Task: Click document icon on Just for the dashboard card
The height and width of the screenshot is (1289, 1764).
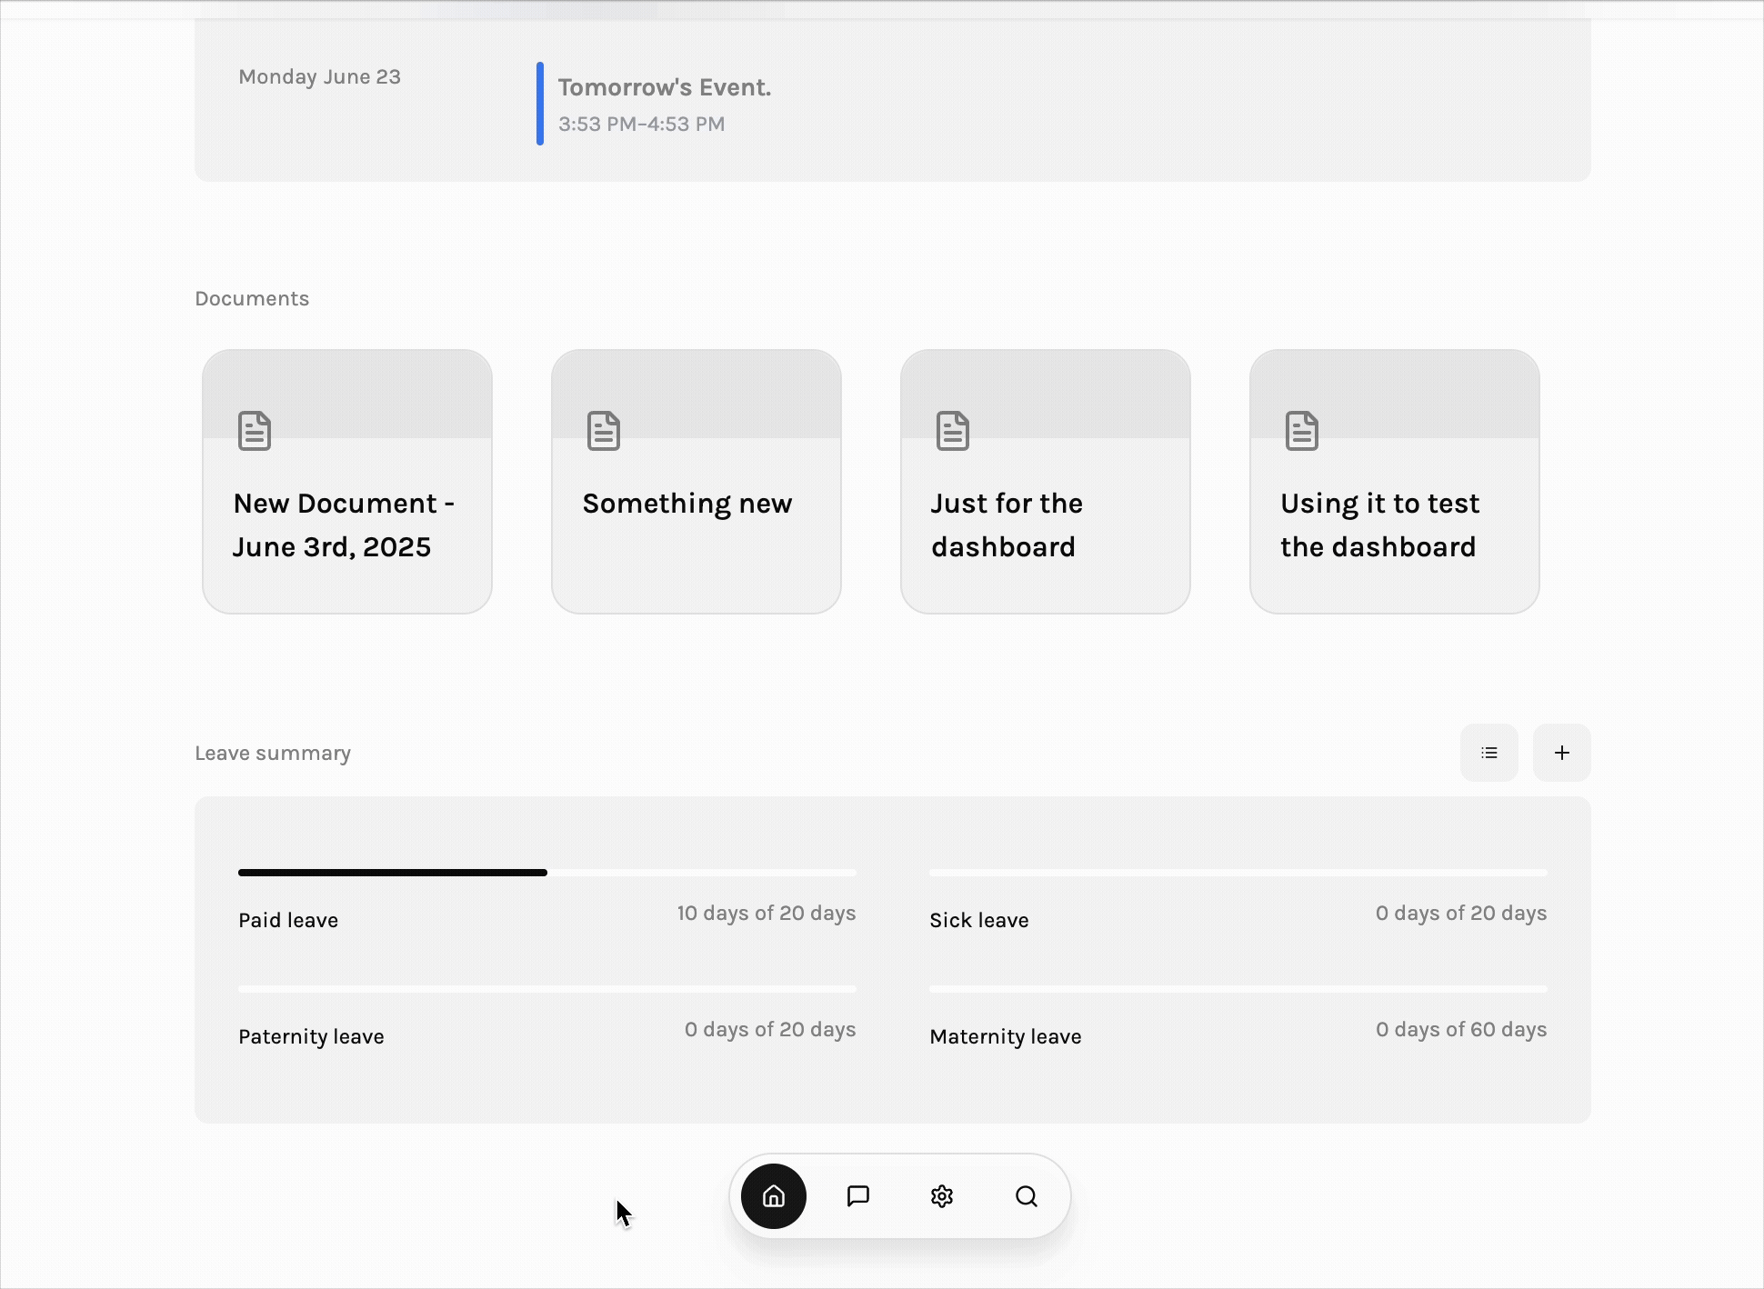Action: (x=953, y=431)
